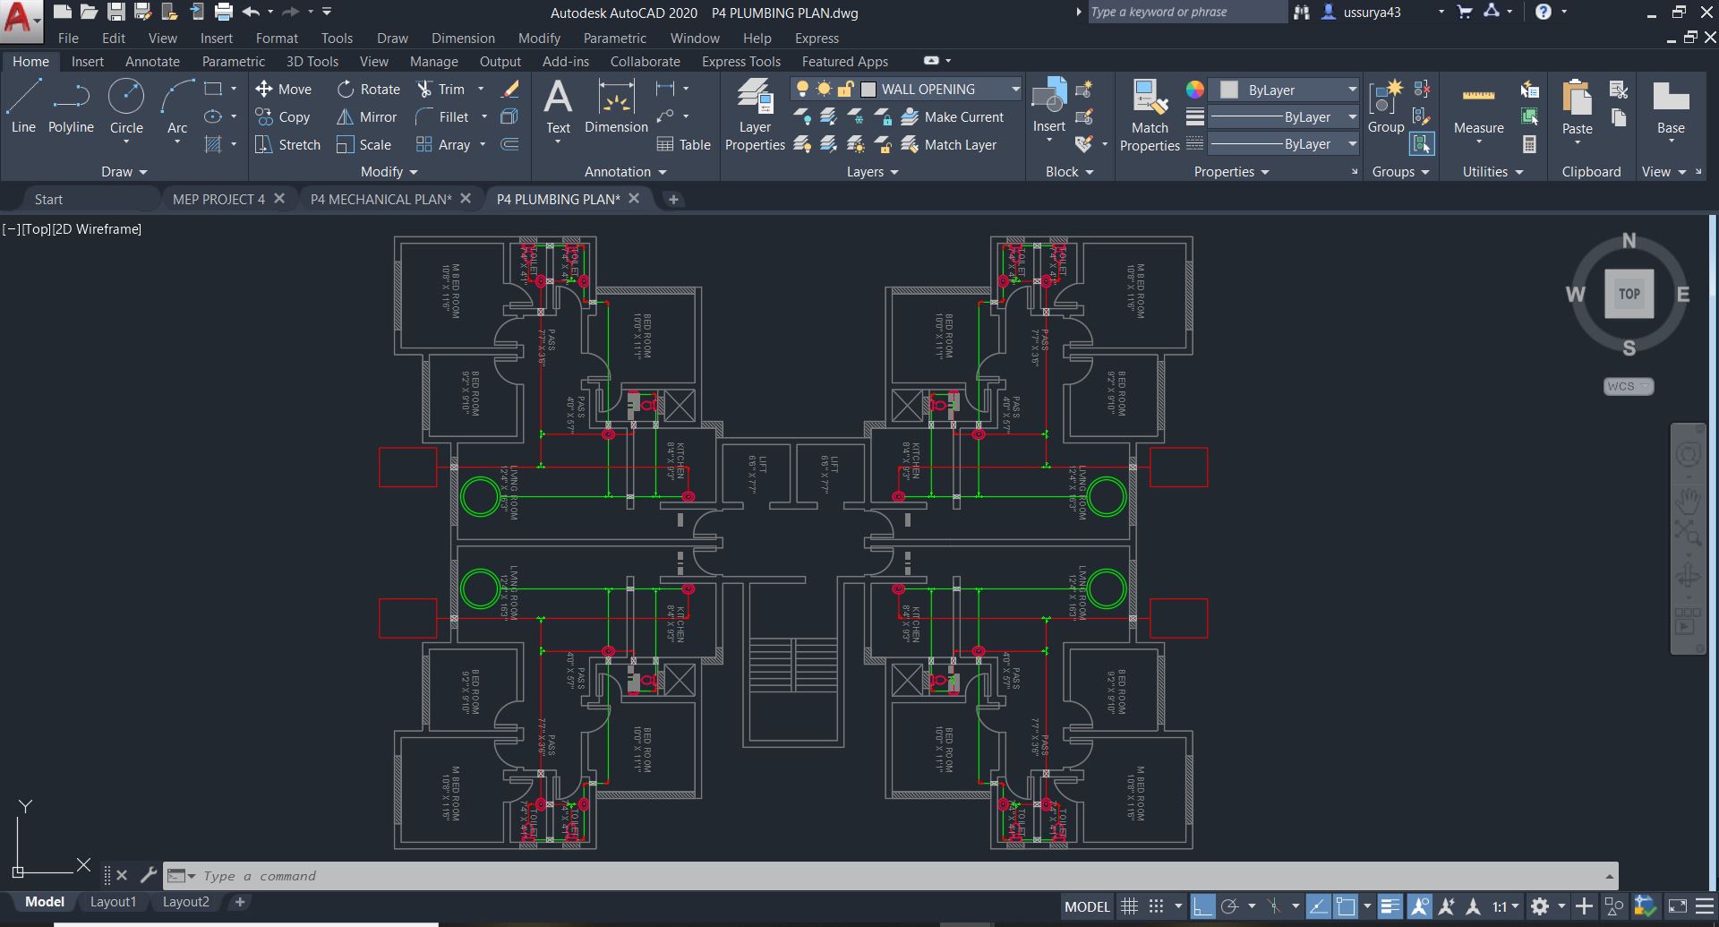1719x927 pixels.
Task: Toggle Ortho mode in status bar
Action: tap(1202, 906)
